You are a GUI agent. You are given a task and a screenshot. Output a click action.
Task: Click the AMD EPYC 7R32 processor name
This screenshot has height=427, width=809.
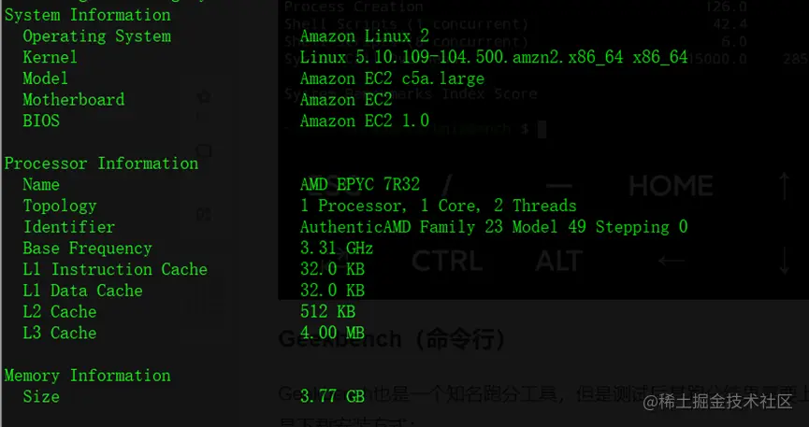[x=360, y=185]
